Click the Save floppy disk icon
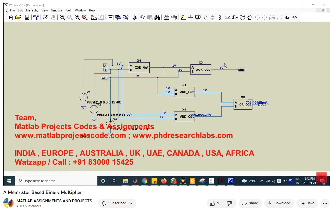 [x=27, y=18]
